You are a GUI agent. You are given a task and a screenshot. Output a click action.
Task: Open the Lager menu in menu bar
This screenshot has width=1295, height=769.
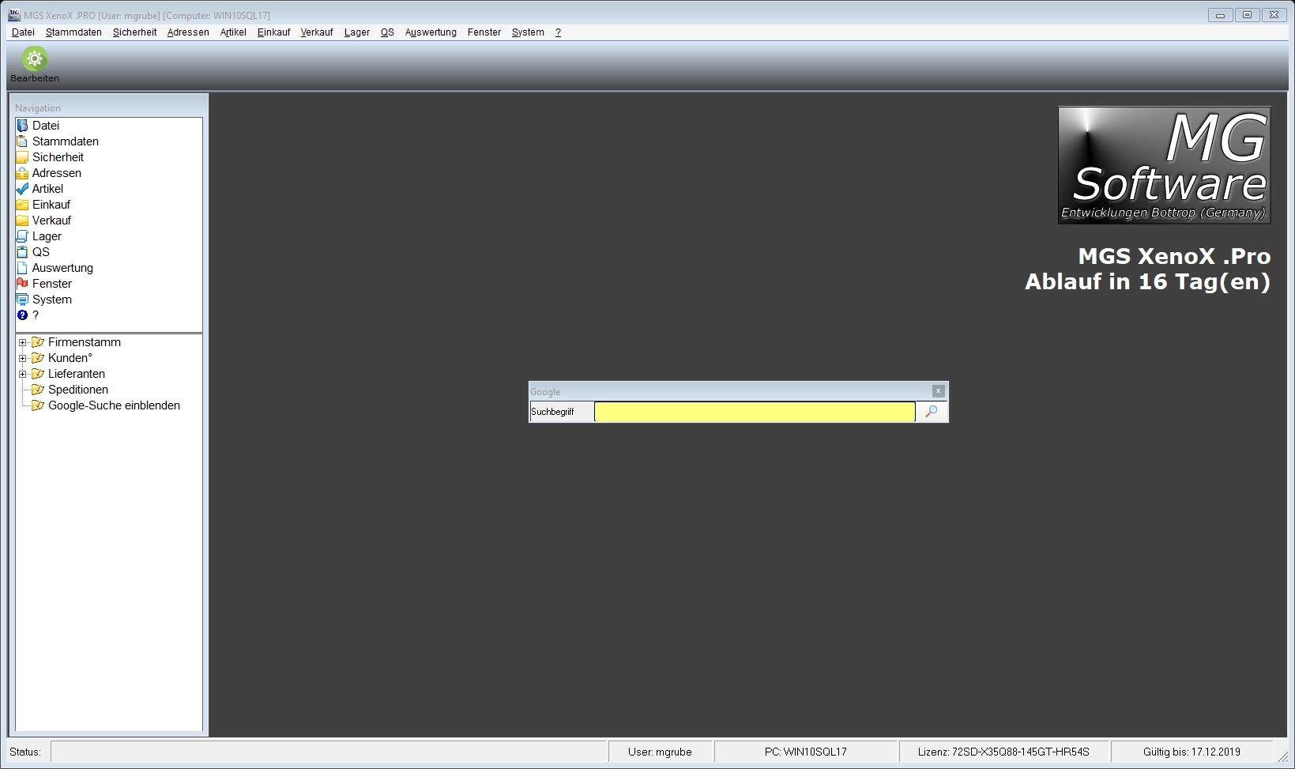point(356,32)
